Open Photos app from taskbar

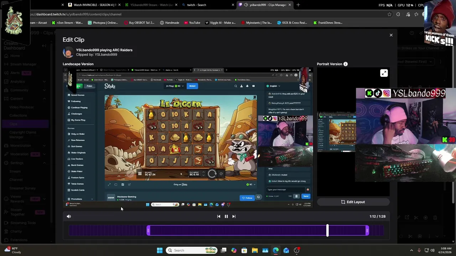click(x=265, y=250)
